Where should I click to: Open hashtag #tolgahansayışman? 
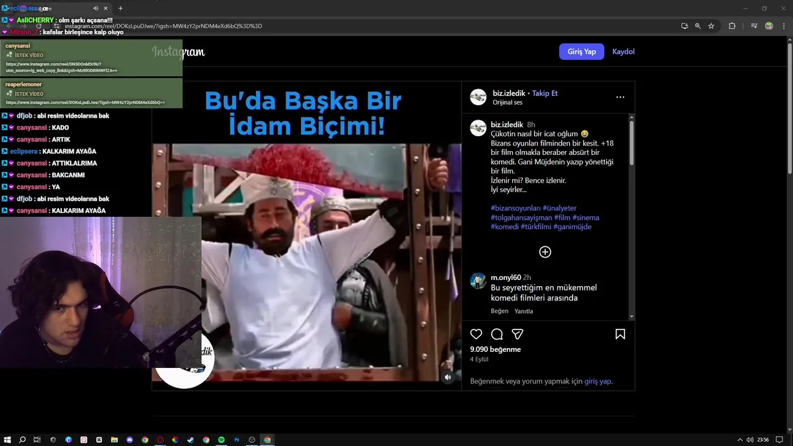point(521,217)
